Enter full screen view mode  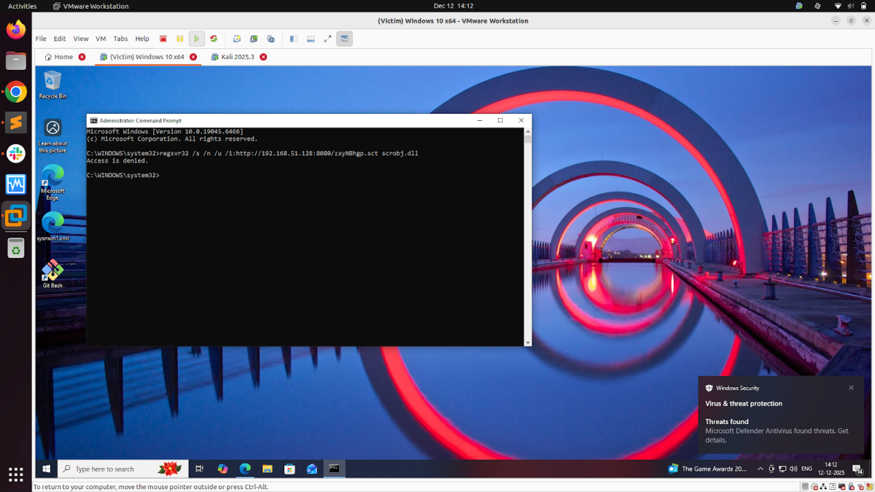click(327, 39)
